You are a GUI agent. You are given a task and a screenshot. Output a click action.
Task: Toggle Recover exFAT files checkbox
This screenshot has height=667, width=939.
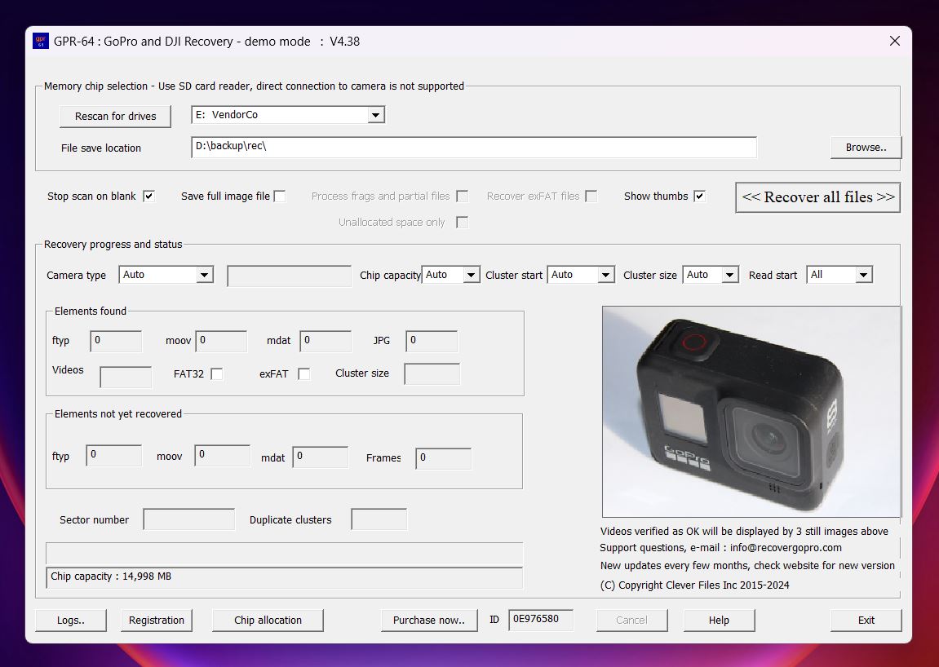pyautogui.click(x=591, y=197)
